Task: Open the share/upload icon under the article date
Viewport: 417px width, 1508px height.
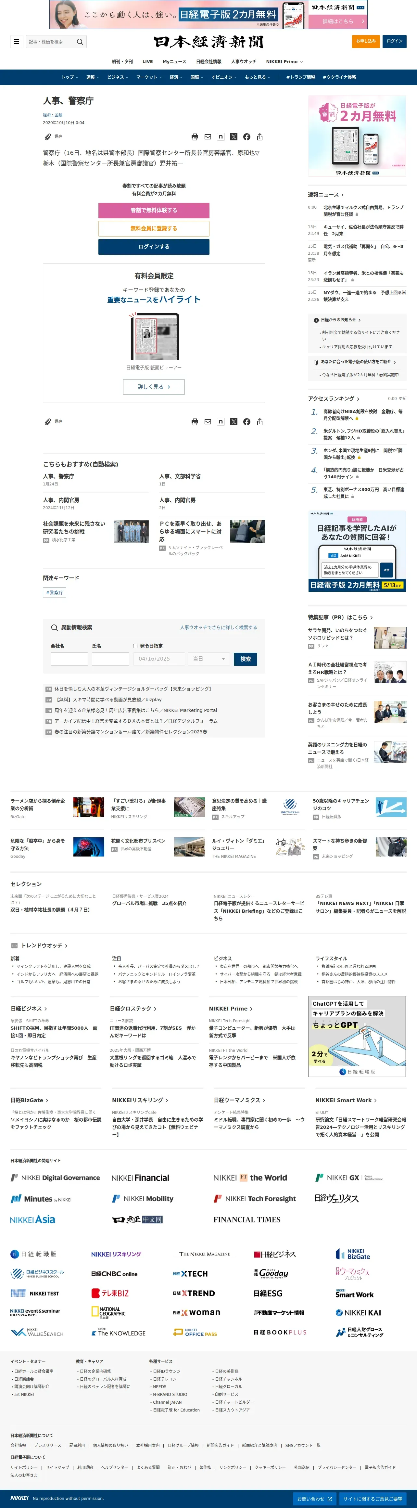Action: (x=260, y=137)
